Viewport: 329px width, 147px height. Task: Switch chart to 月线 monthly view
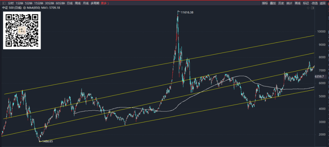click(x=86, y=3)
